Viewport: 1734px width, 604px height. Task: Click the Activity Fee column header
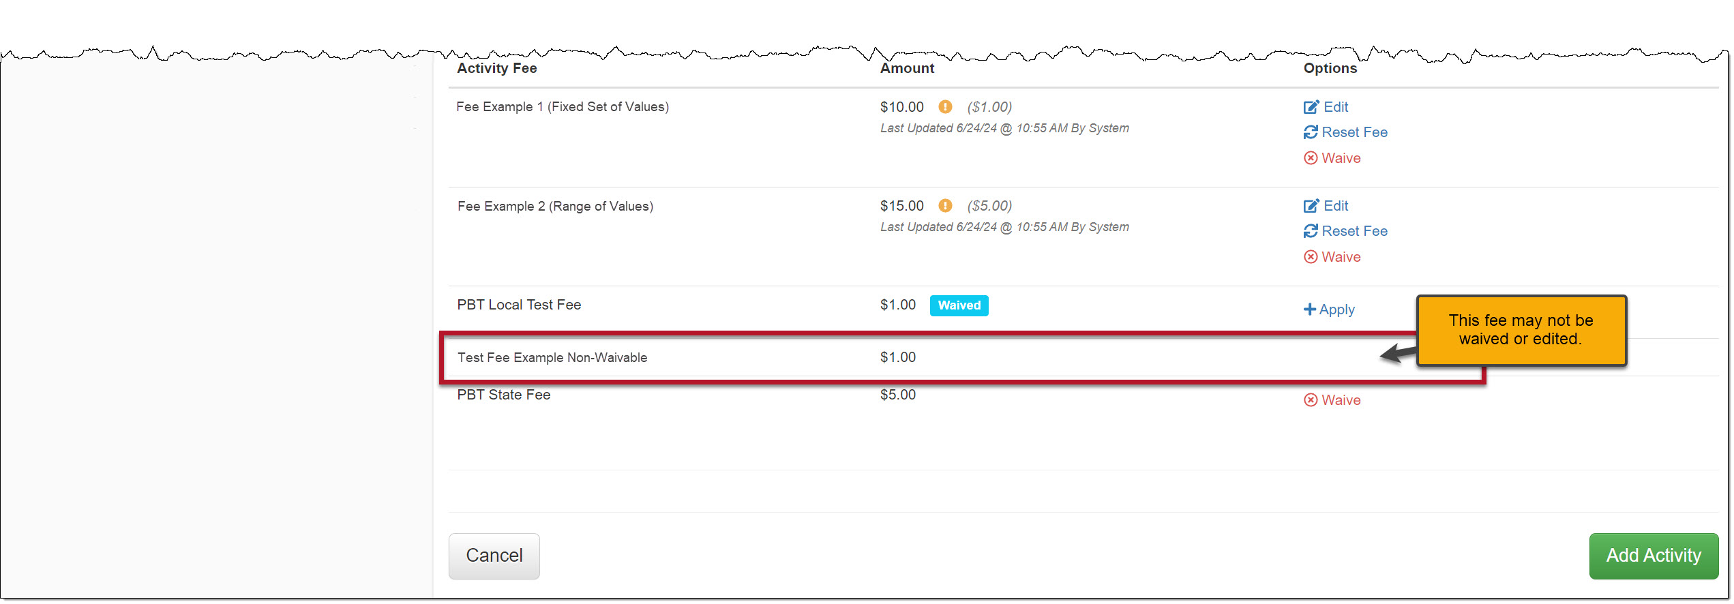pyautogui.click(x=497, y=68)
